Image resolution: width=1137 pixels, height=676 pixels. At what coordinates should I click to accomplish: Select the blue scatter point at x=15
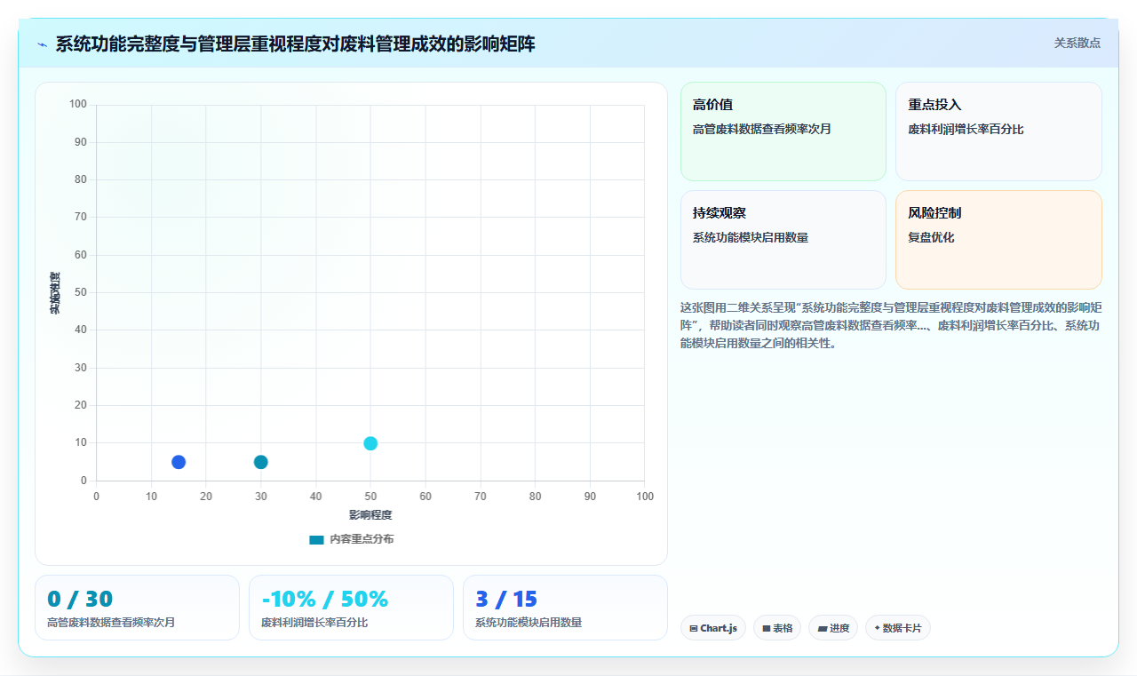[179, 462]
